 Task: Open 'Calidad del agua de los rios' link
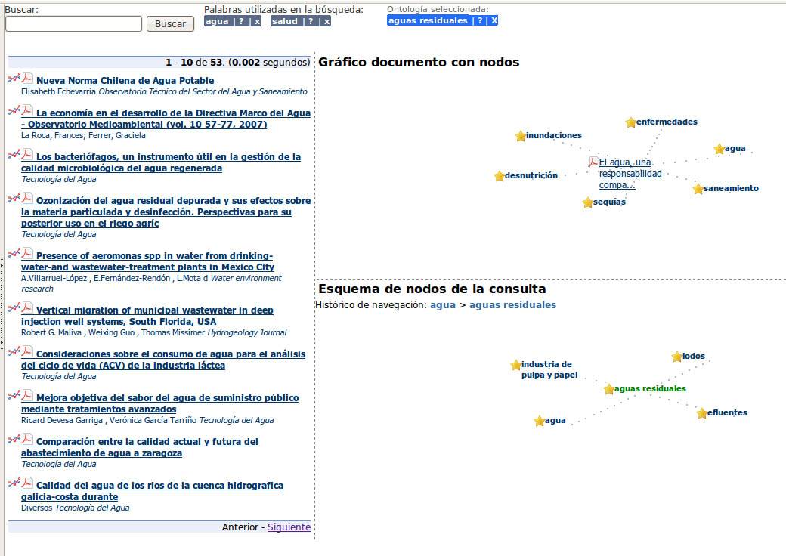152,491
